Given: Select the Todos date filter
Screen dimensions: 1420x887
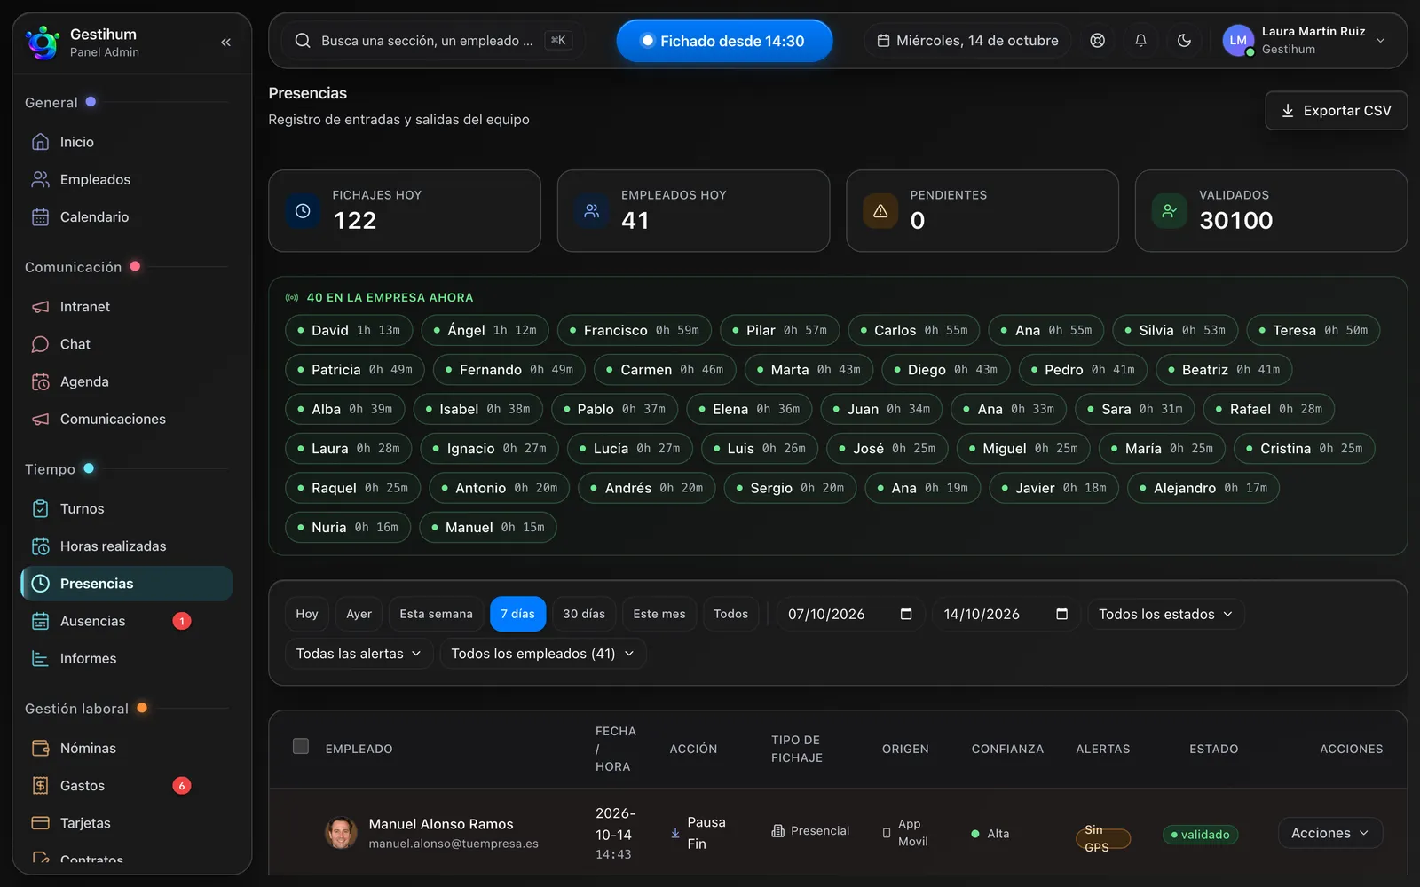Looking at the screenshot, I should point(731,614).
